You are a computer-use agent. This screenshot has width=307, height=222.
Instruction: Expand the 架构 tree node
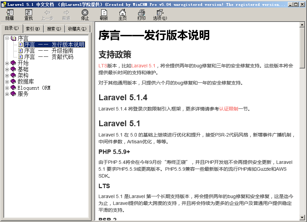(7, 76)
